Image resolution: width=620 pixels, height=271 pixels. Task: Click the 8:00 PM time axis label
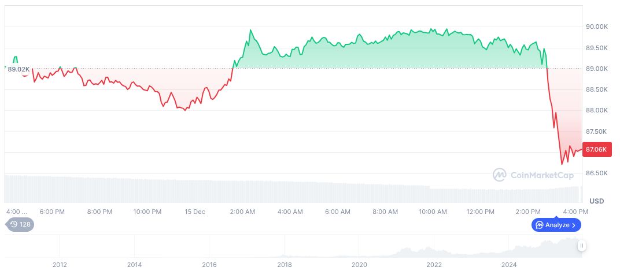point(99,212)
